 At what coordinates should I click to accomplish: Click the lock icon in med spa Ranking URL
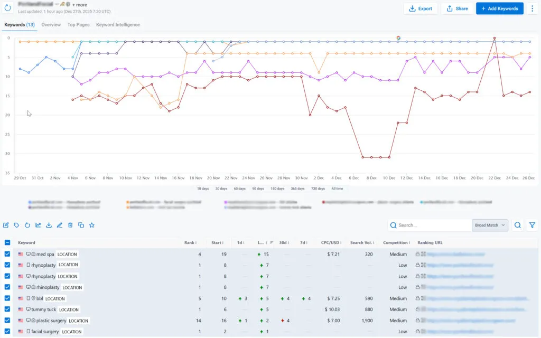(x=417, y=254)
